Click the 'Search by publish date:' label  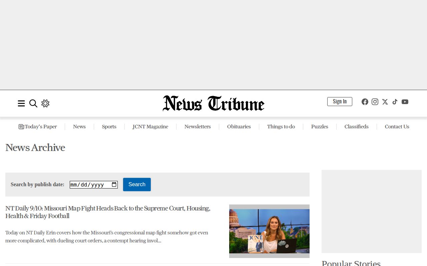37,185
